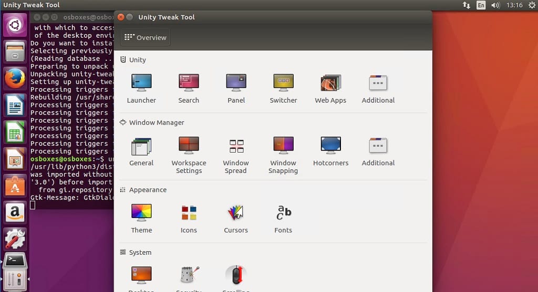The height and width of the screenshot is (292, 538).
Task: Minimize the Unity Tweak Tool window
Action: pyautogui.click(x=129, y=17)
